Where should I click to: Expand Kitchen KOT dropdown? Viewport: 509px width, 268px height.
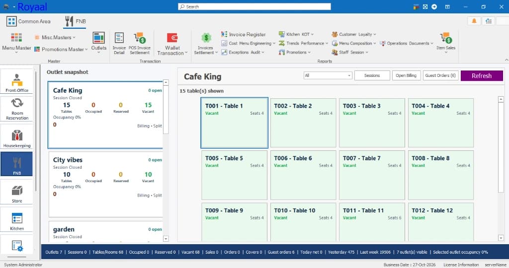click(x=296, y=34)
